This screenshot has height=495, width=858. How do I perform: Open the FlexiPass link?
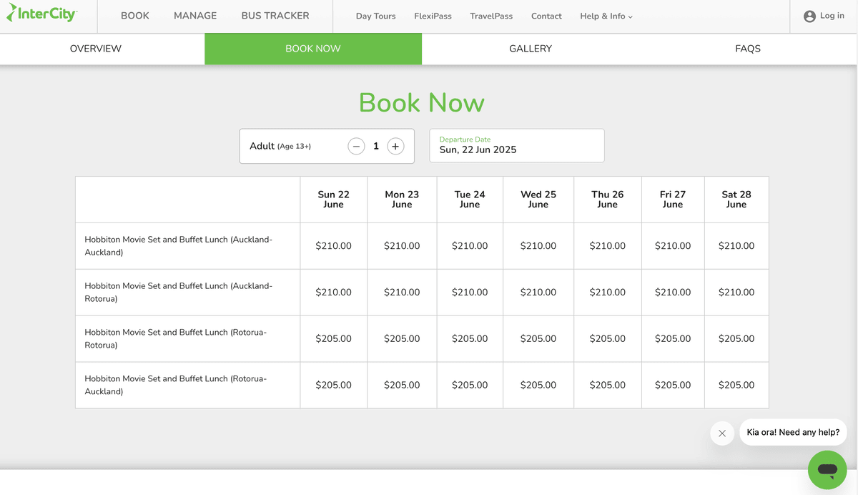pyautogui.click(x=433, y=16)
